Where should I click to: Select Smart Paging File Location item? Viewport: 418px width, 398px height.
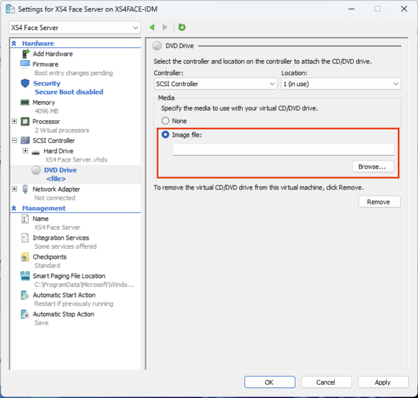(x=69, y=276)
